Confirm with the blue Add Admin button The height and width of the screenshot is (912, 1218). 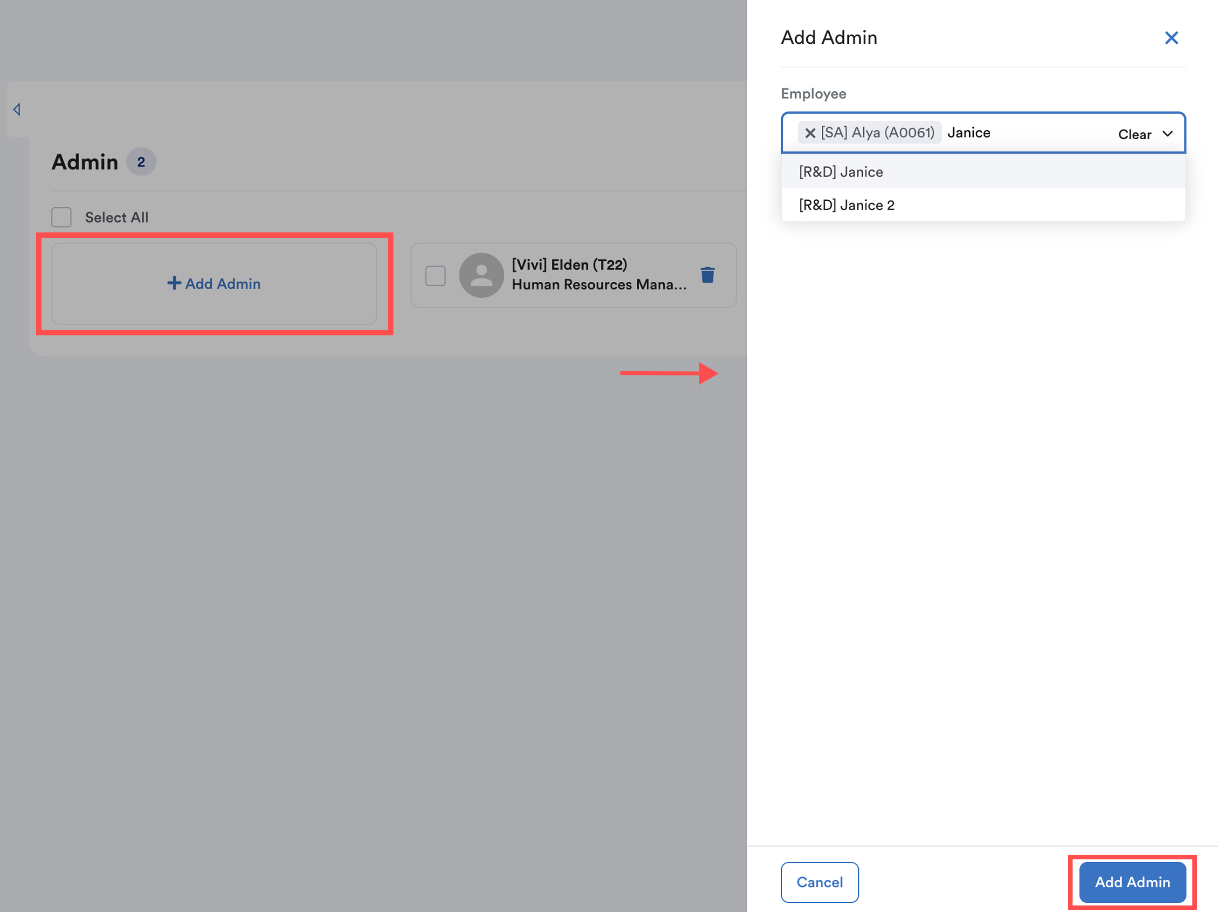1132,882
